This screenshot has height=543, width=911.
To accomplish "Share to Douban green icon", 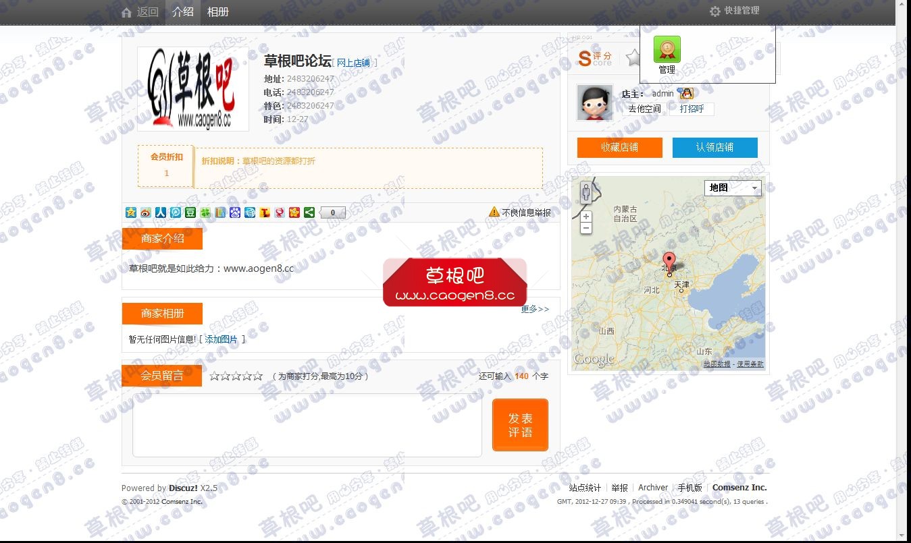I will (190, 212).
